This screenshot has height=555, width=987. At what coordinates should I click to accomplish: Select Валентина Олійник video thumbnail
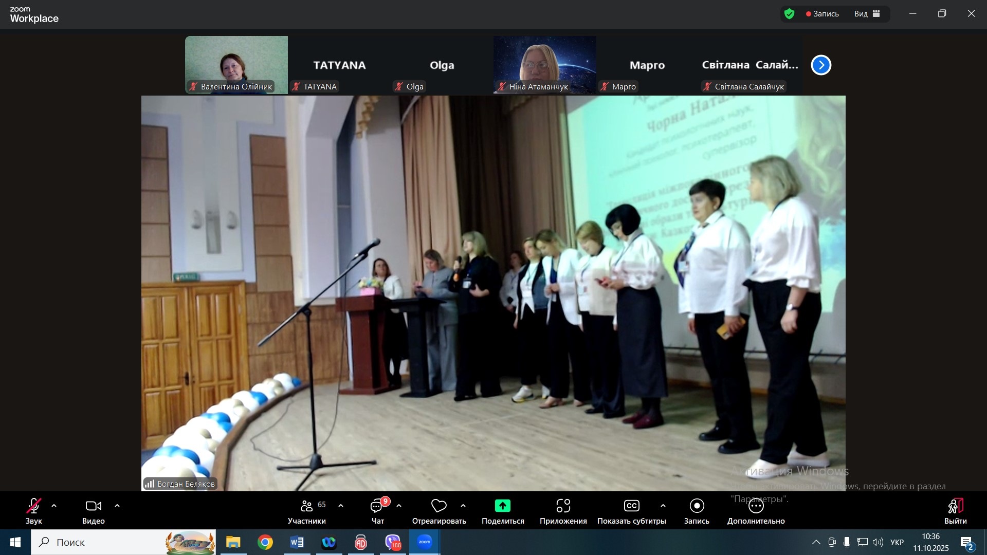[236, 65]
